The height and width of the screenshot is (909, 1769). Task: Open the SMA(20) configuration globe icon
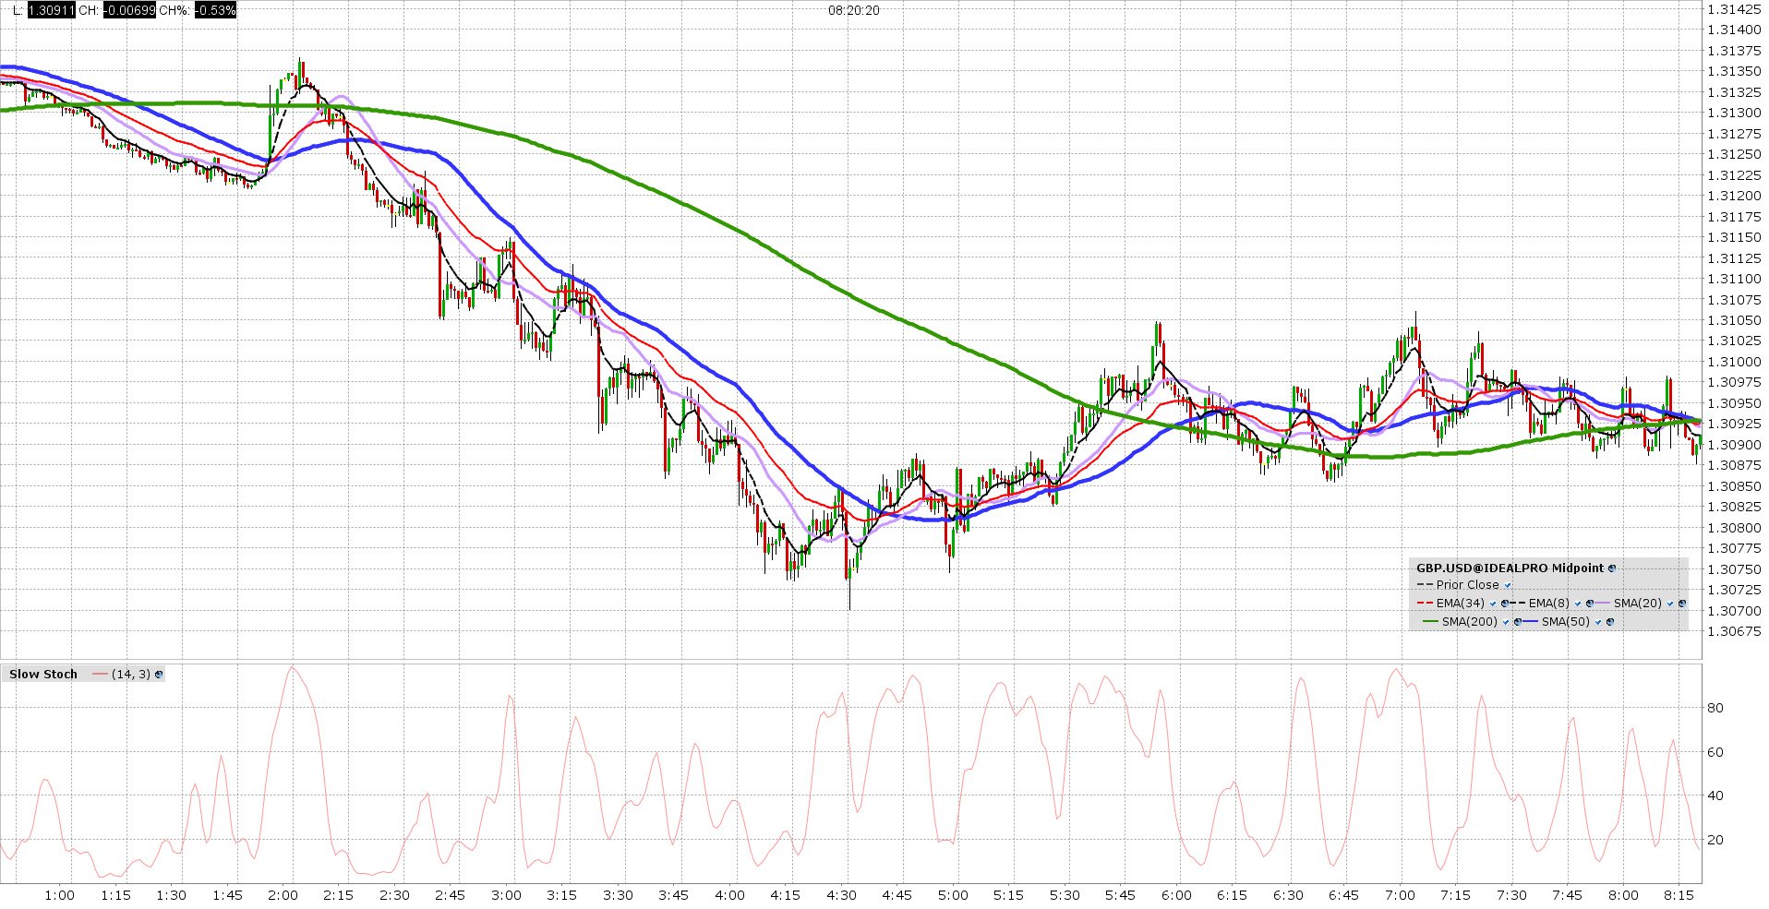point(1682,604)
